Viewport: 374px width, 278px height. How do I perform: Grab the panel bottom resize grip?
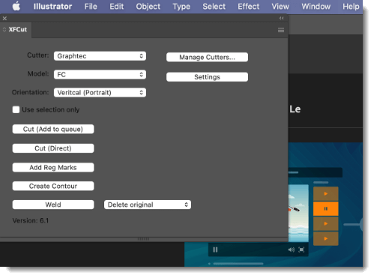pyautogui.click(x=143, y=239)
